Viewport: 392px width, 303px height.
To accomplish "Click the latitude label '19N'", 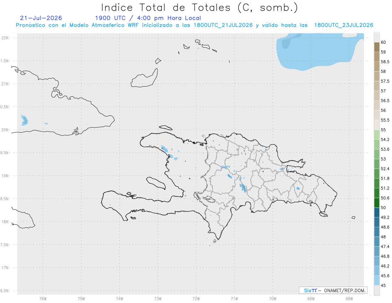I will point(5,176).
